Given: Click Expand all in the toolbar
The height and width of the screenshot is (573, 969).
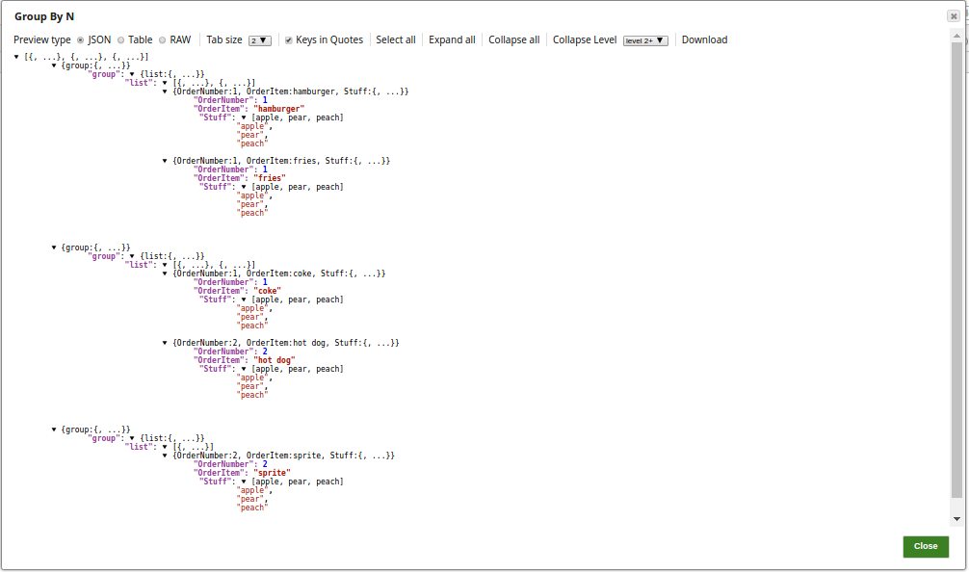Looking at the screenshot, I should pos(452,39).
